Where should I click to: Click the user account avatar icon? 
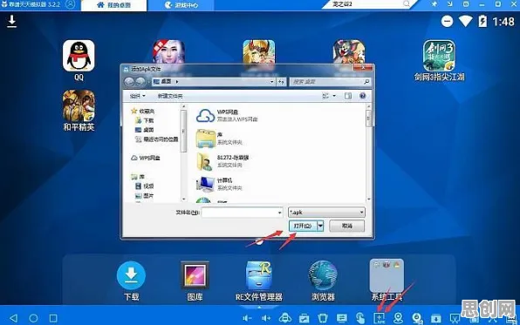[x=70, y=4]
